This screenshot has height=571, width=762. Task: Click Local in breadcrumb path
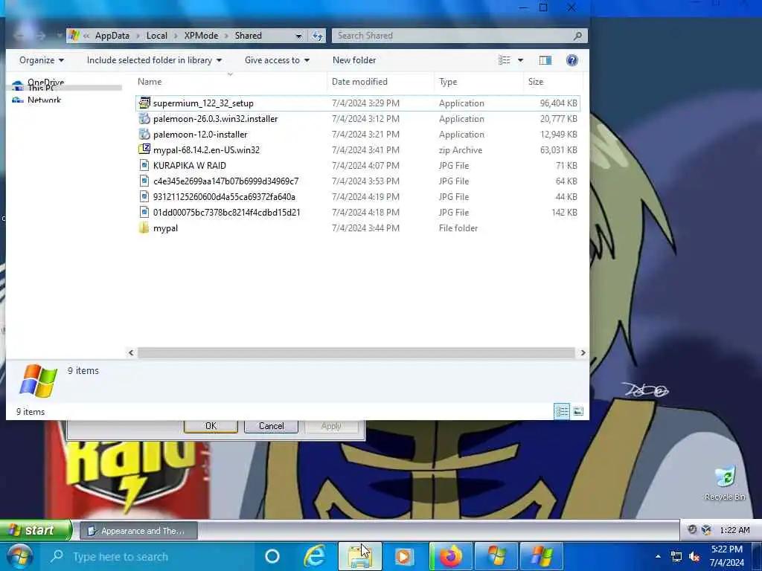(x=156, y=36)
